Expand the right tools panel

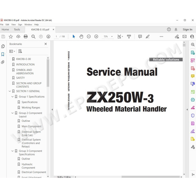click(x=193, y=174)
